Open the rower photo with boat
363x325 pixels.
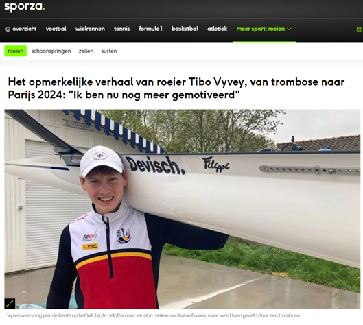point(183,209)
